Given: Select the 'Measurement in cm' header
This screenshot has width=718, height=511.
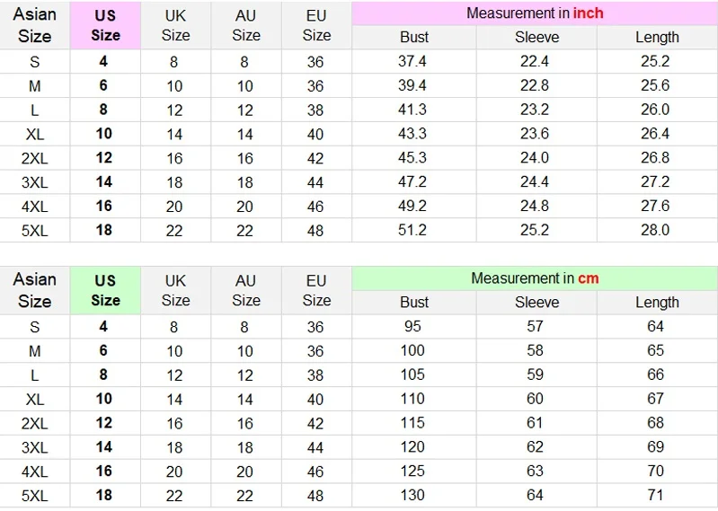Looking at the screenshot, I should [535, 278].
